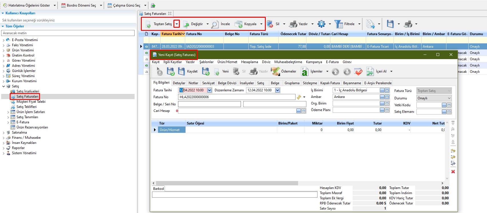The image size is (487, 213).
Task: Click the Ödemeler payments icon
Action: (x=276, y=71)
